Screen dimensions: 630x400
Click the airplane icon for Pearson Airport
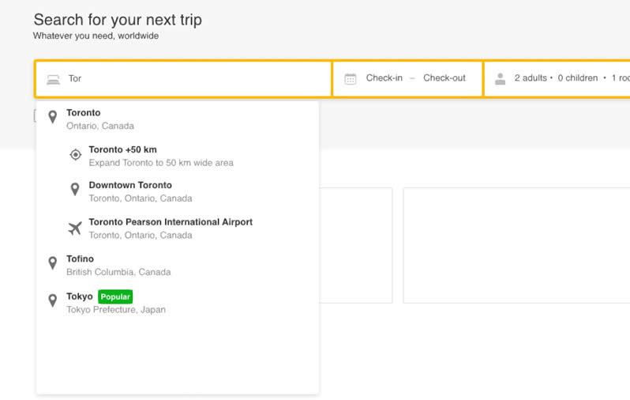[75, 228]
